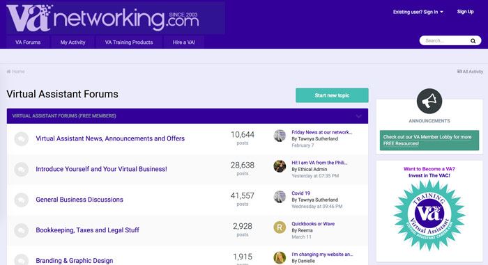Image resolution: width=488 pixels, height=265 pixels.
Task: Open the Hire a VA! tab
Action: pos(184,42)
